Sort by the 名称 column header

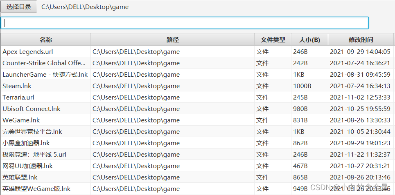[45, 40]
